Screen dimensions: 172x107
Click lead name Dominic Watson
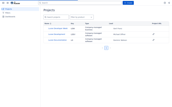tap(120, 40)
